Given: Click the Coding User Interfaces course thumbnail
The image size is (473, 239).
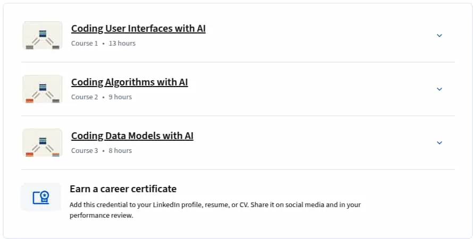Looking at the screenshot, I should pyautogui.click(x=42, y=36).
